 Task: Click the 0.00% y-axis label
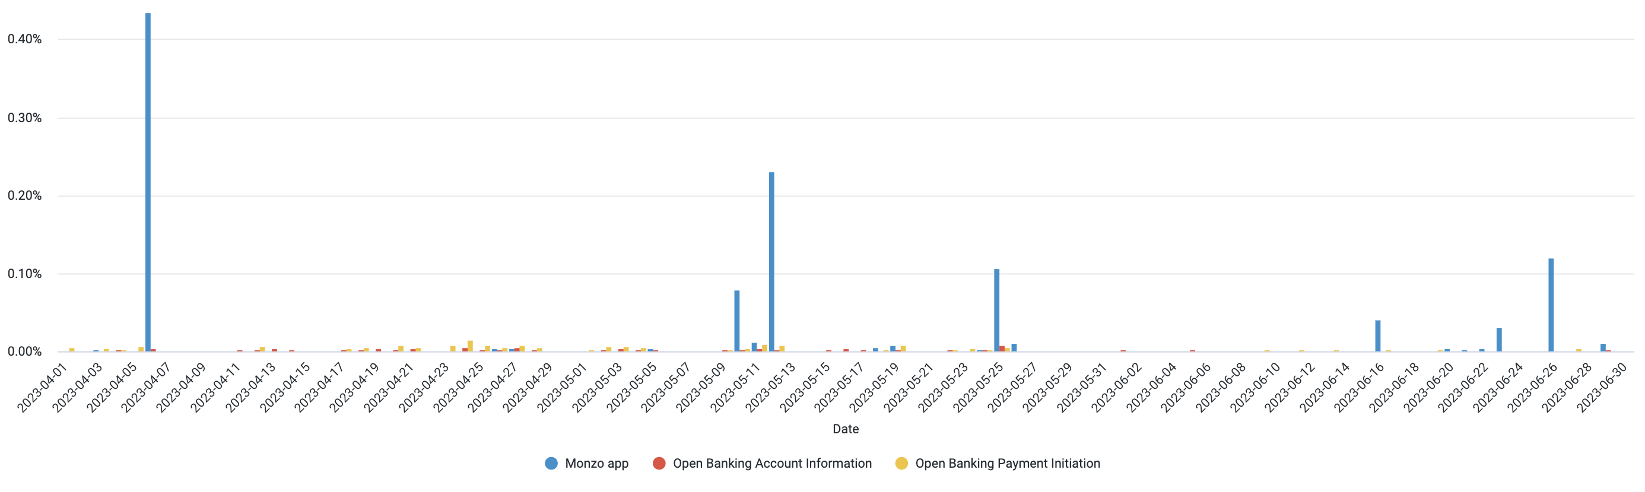pos(25,352)
